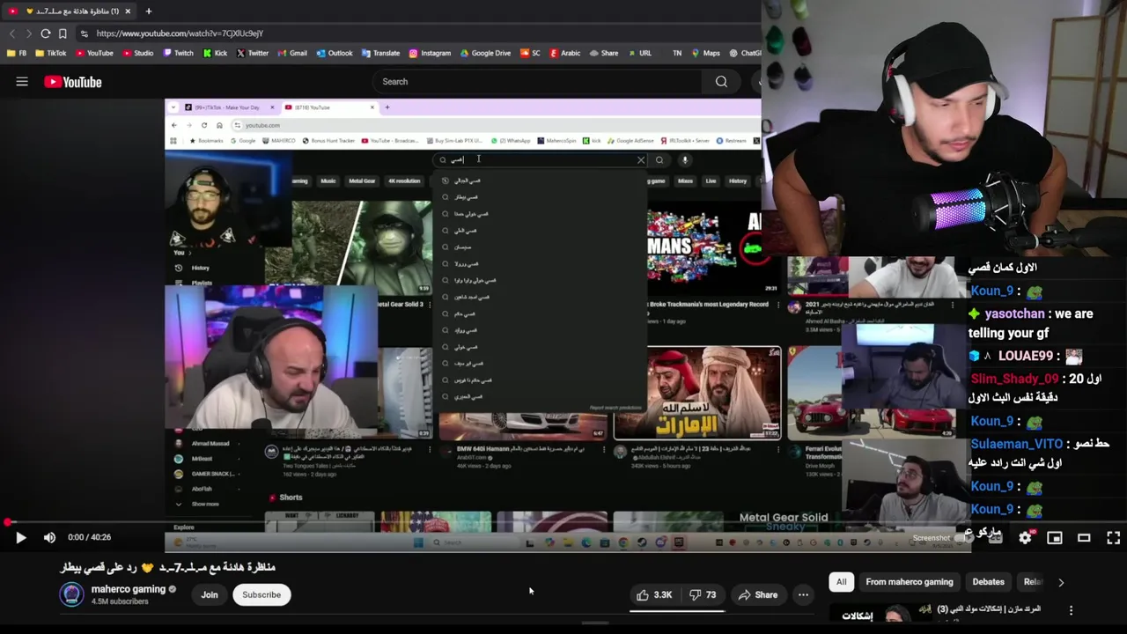1127x634 pixels.
Task: Open a new browser tab with plus
Action: 148,11
